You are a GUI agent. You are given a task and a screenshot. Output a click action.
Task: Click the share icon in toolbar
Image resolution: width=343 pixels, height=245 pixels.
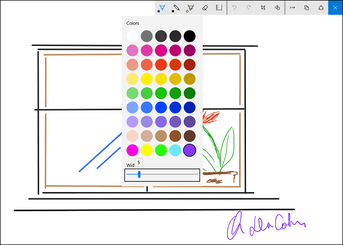coord(320,8)
